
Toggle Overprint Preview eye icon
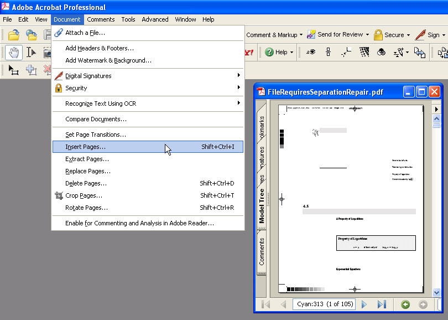(311, 52)
